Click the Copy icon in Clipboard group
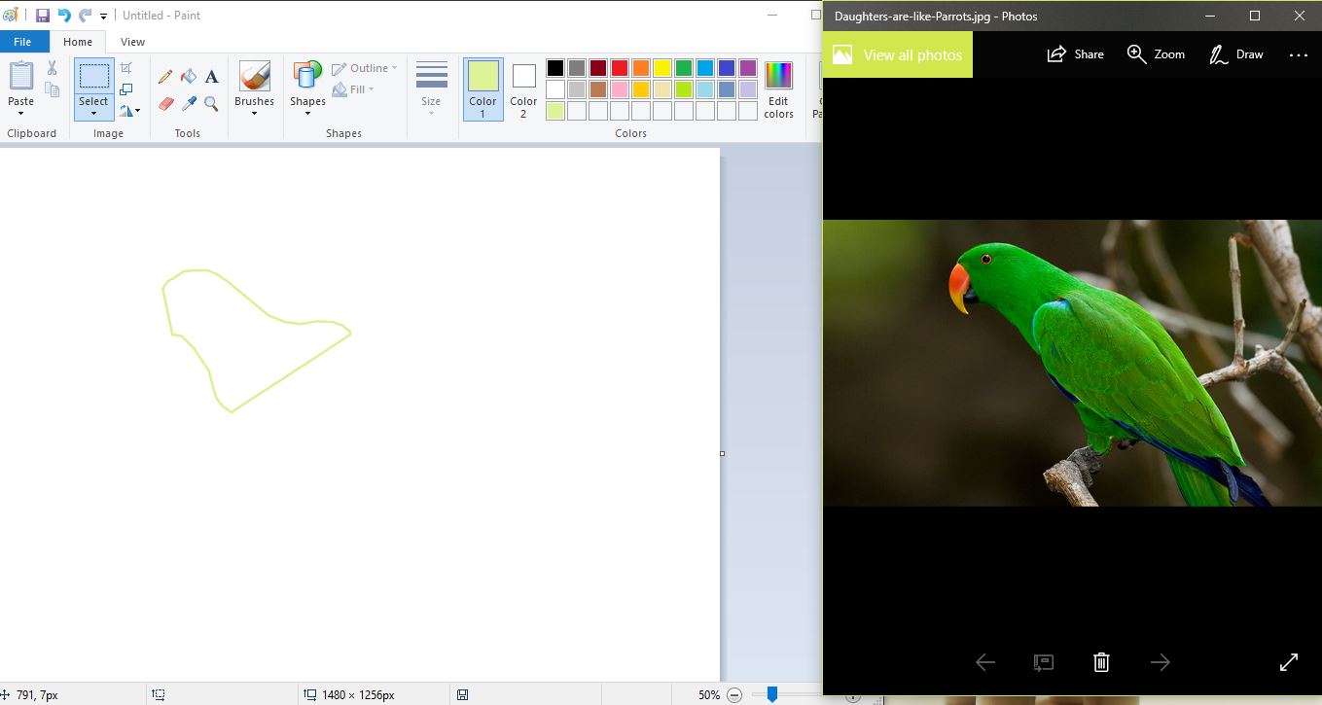The width and height of the screenshot is (1322, 705). tap(52, 89)
